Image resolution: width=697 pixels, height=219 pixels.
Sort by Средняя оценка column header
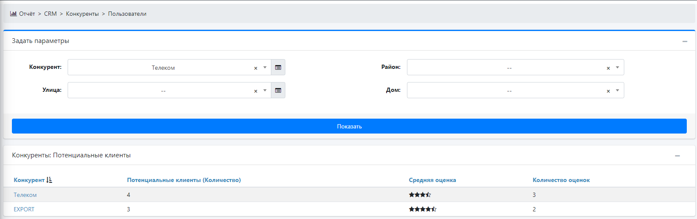432,180
